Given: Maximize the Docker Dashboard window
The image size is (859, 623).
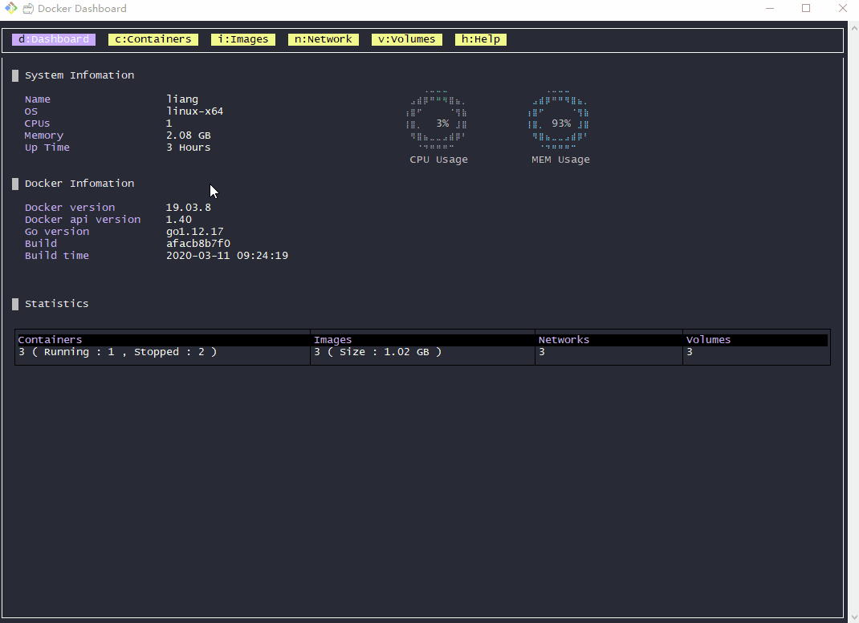Looking at the screenshot, I should 806,8.
